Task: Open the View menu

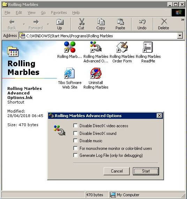Action: click(31, 13)
